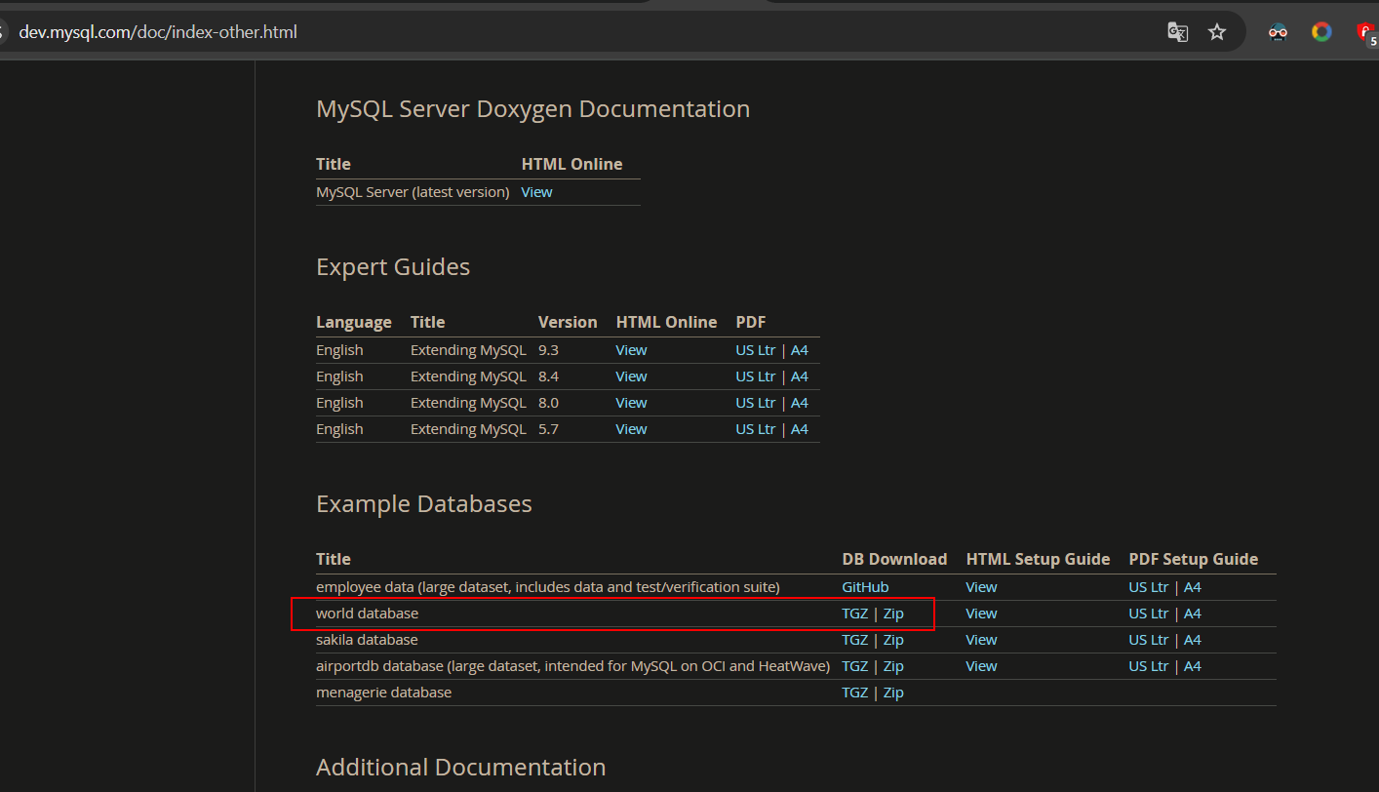Open HTML View for Extending MySQL 5.7
Screen dimensions: 1379x792
pos(631,429)
